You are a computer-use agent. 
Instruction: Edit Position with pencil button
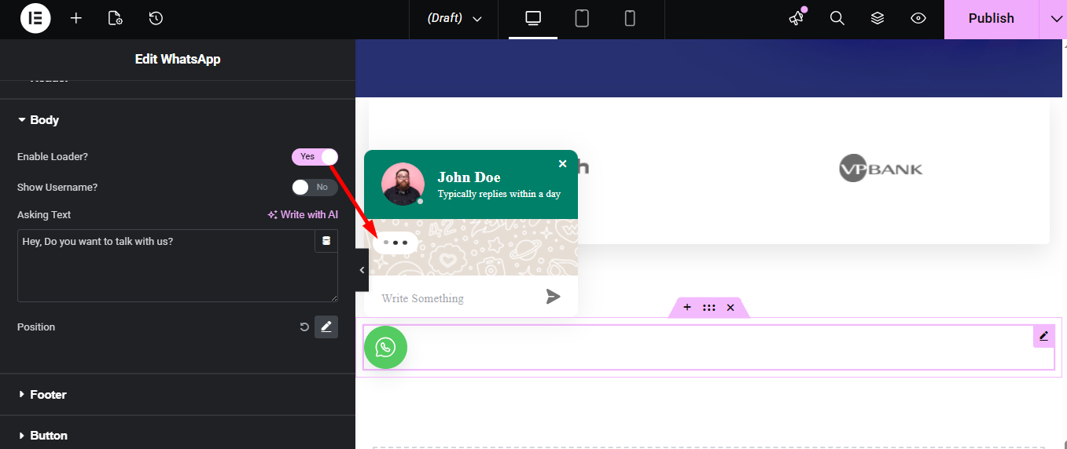pyautogui.click(x=326, y=327)
